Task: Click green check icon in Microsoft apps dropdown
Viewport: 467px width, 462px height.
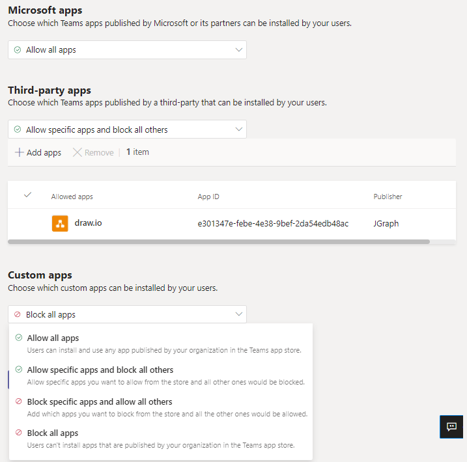Action: 18,50
